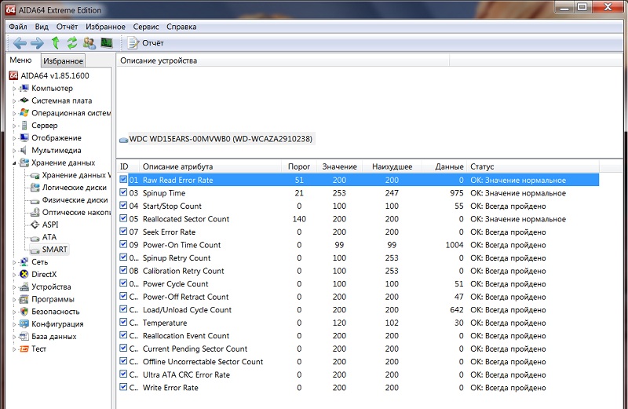628x409 pixels.
Task: Select Безопасность in the tree
Action: pos(56,312)
